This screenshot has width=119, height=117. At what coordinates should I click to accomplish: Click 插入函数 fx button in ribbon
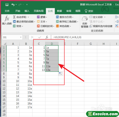[x=7, y=20]
